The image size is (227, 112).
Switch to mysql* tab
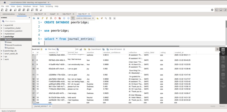click(53, 14)
